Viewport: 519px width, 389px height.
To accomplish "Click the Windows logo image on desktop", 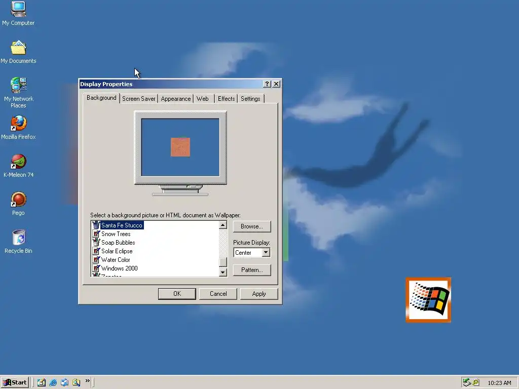I will [428, 300].
